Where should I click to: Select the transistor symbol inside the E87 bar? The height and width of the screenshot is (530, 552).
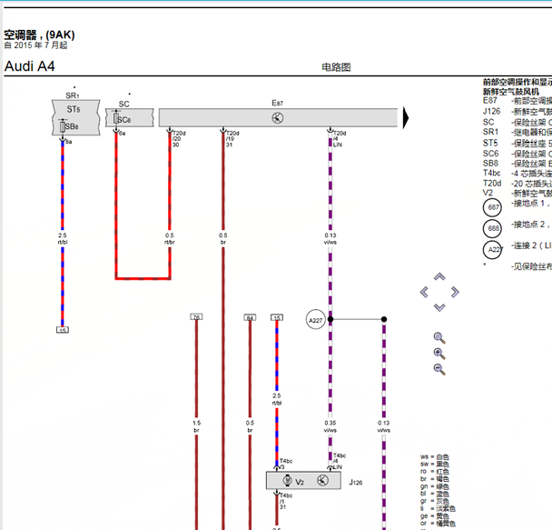[x=278, y=117]
